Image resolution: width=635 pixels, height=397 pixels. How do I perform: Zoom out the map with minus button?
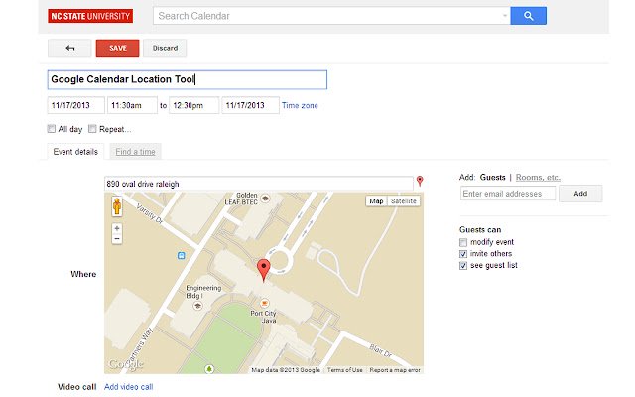tap(117, 239)
